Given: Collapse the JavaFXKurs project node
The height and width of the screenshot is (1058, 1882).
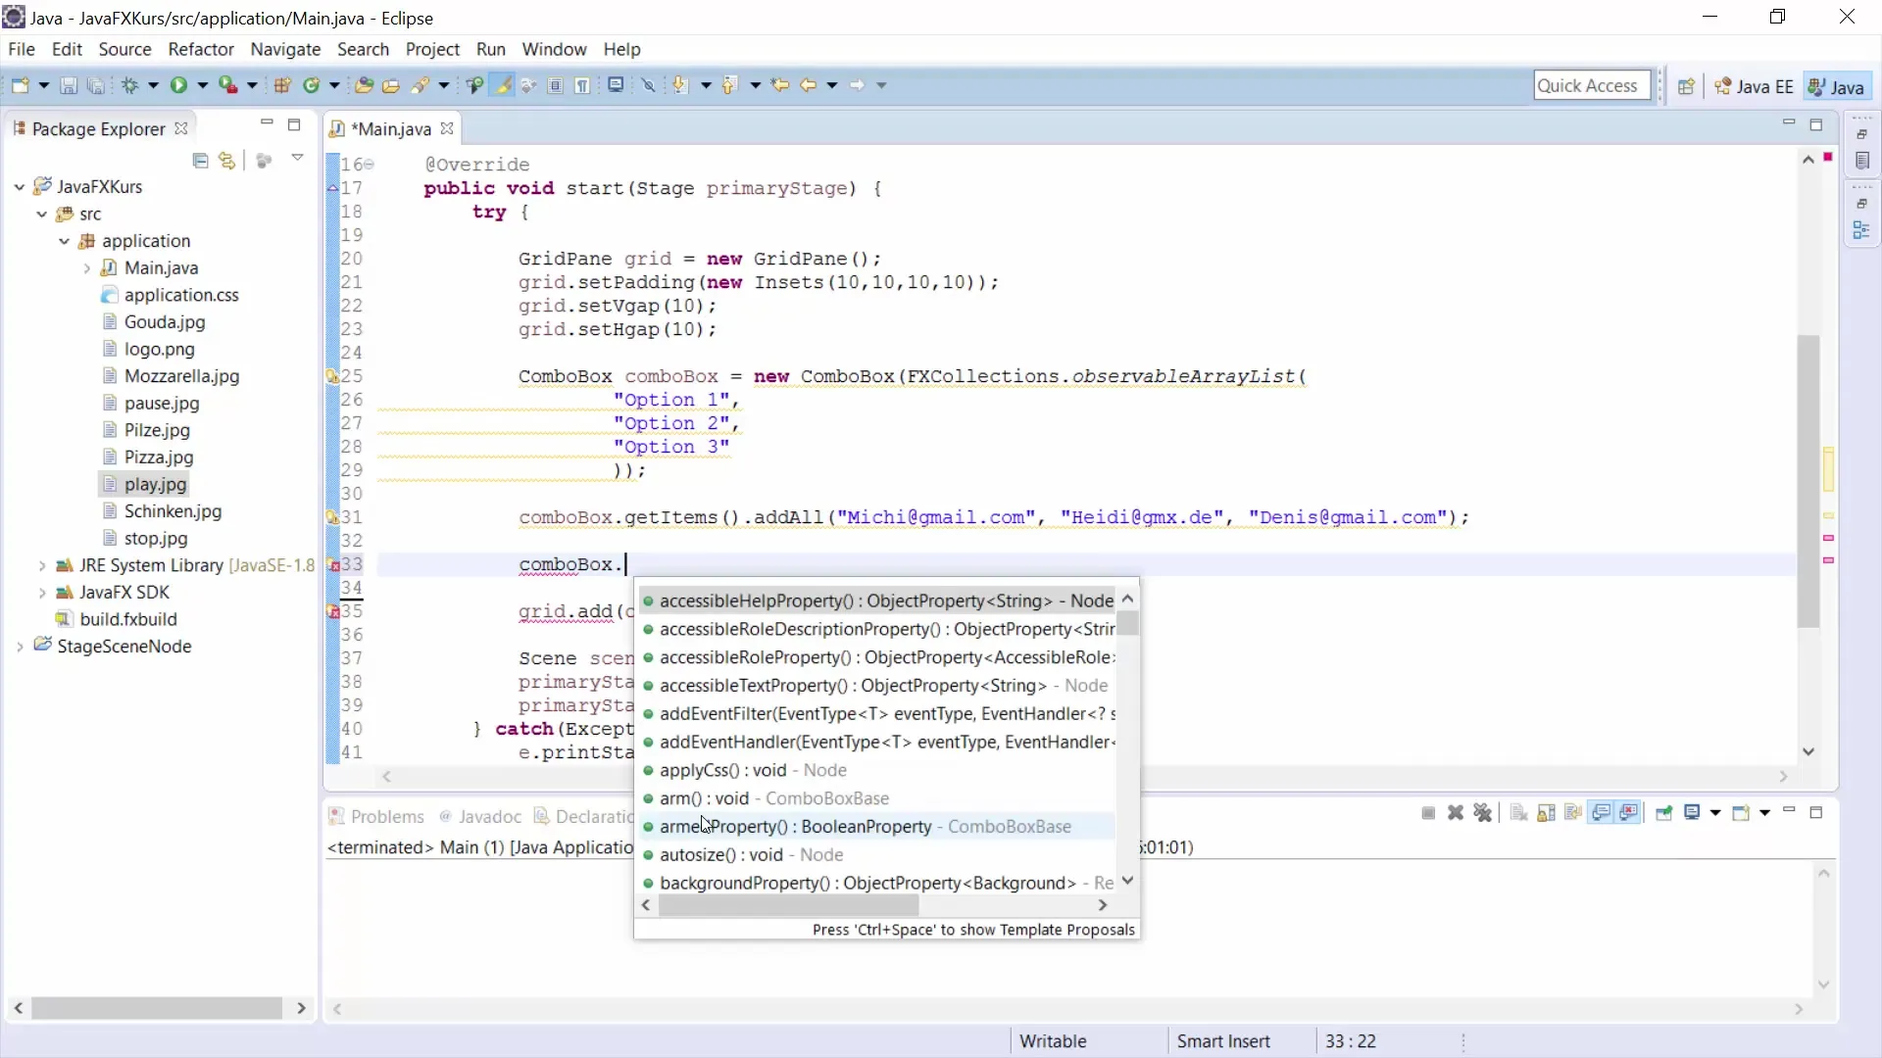Looking at the screenshot, I should [x=20, y=187].
